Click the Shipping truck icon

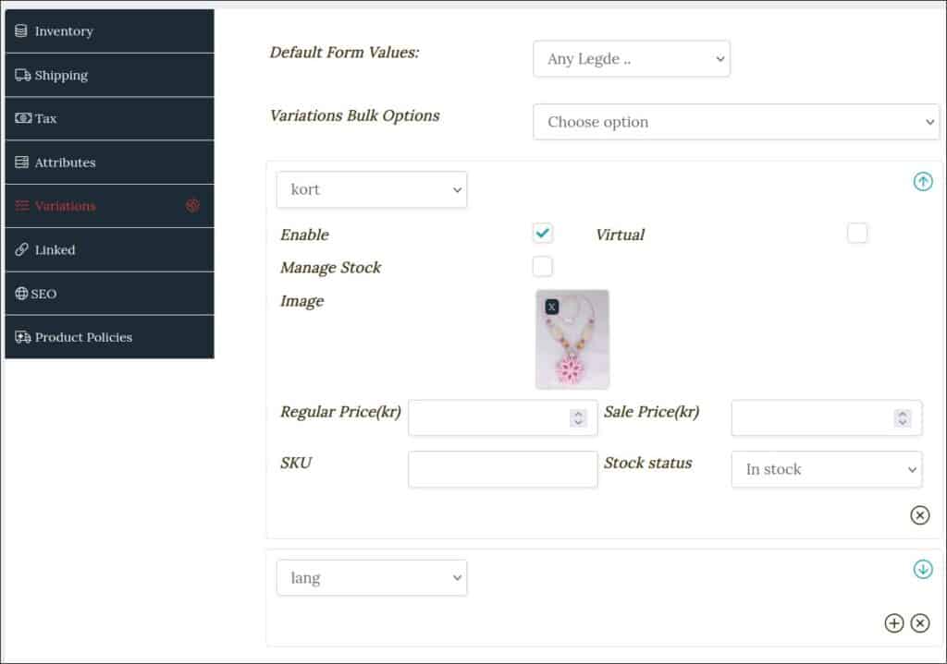click(x=23, y=75)
